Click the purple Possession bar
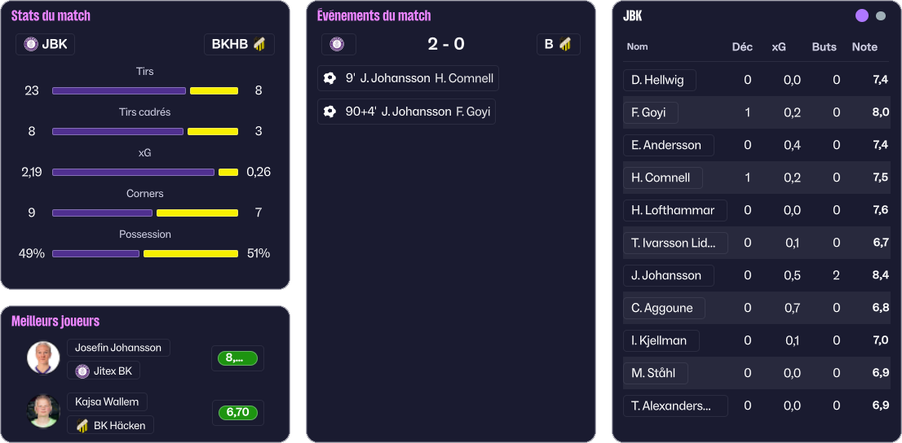This screenshot has height=443, width=902. [95, 253]
